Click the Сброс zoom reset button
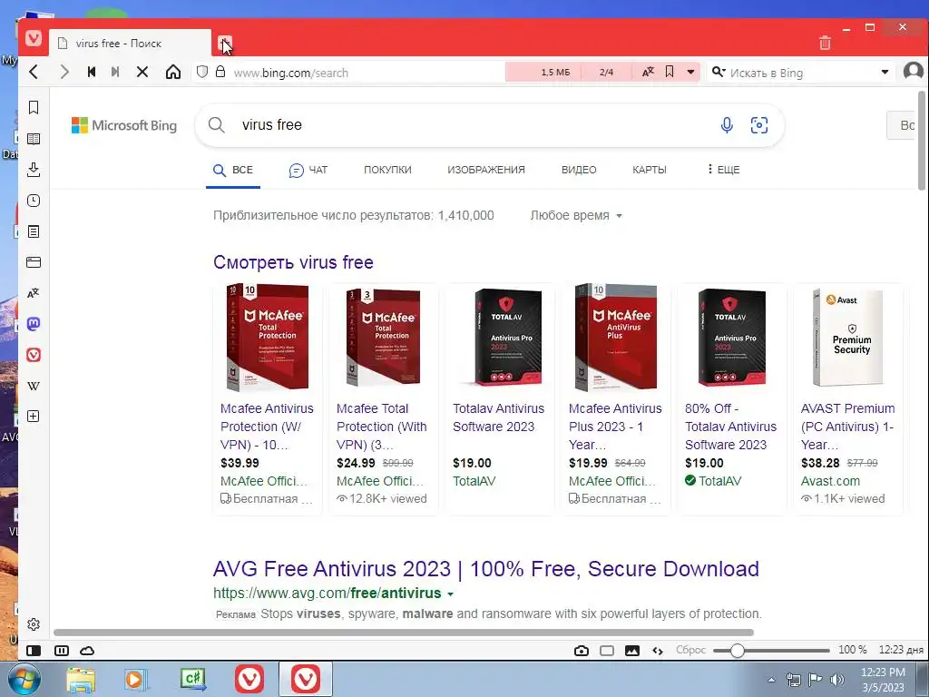Screen dimensions: 929x697 pyautogui.click(x=690, y=650)
